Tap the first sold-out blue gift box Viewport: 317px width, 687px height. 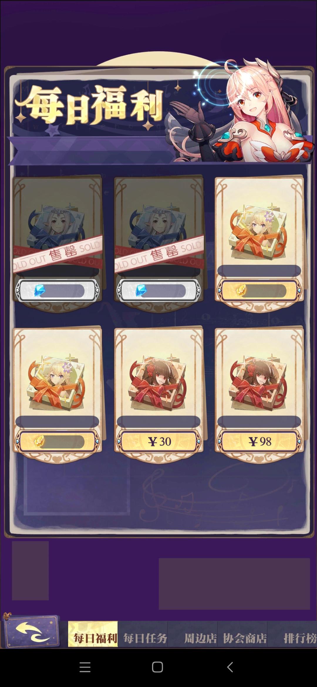point(57,232)
